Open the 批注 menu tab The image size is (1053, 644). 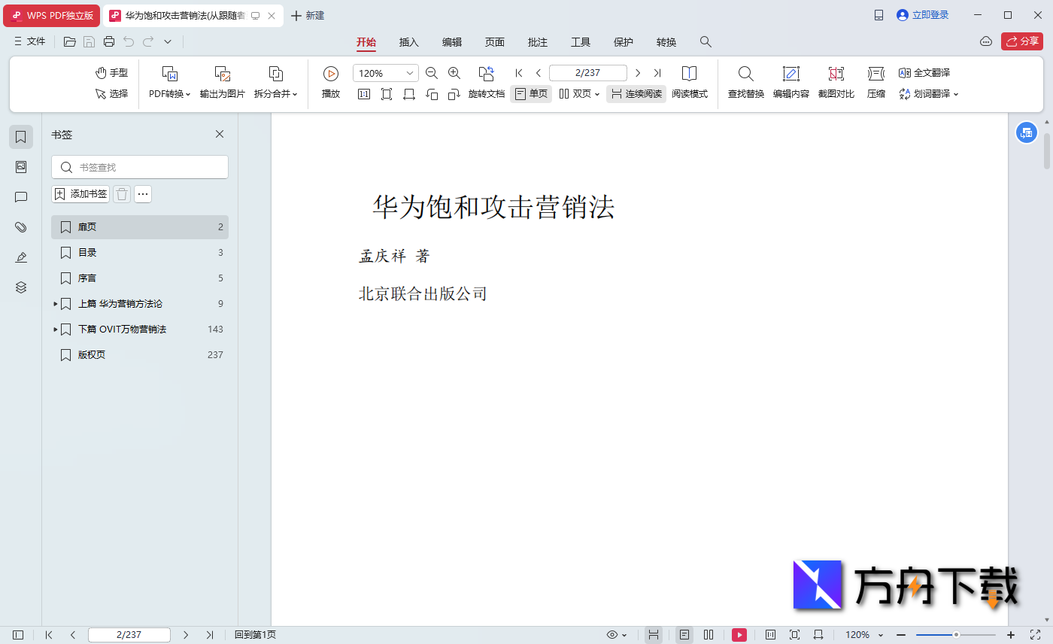tap(537, 42)
